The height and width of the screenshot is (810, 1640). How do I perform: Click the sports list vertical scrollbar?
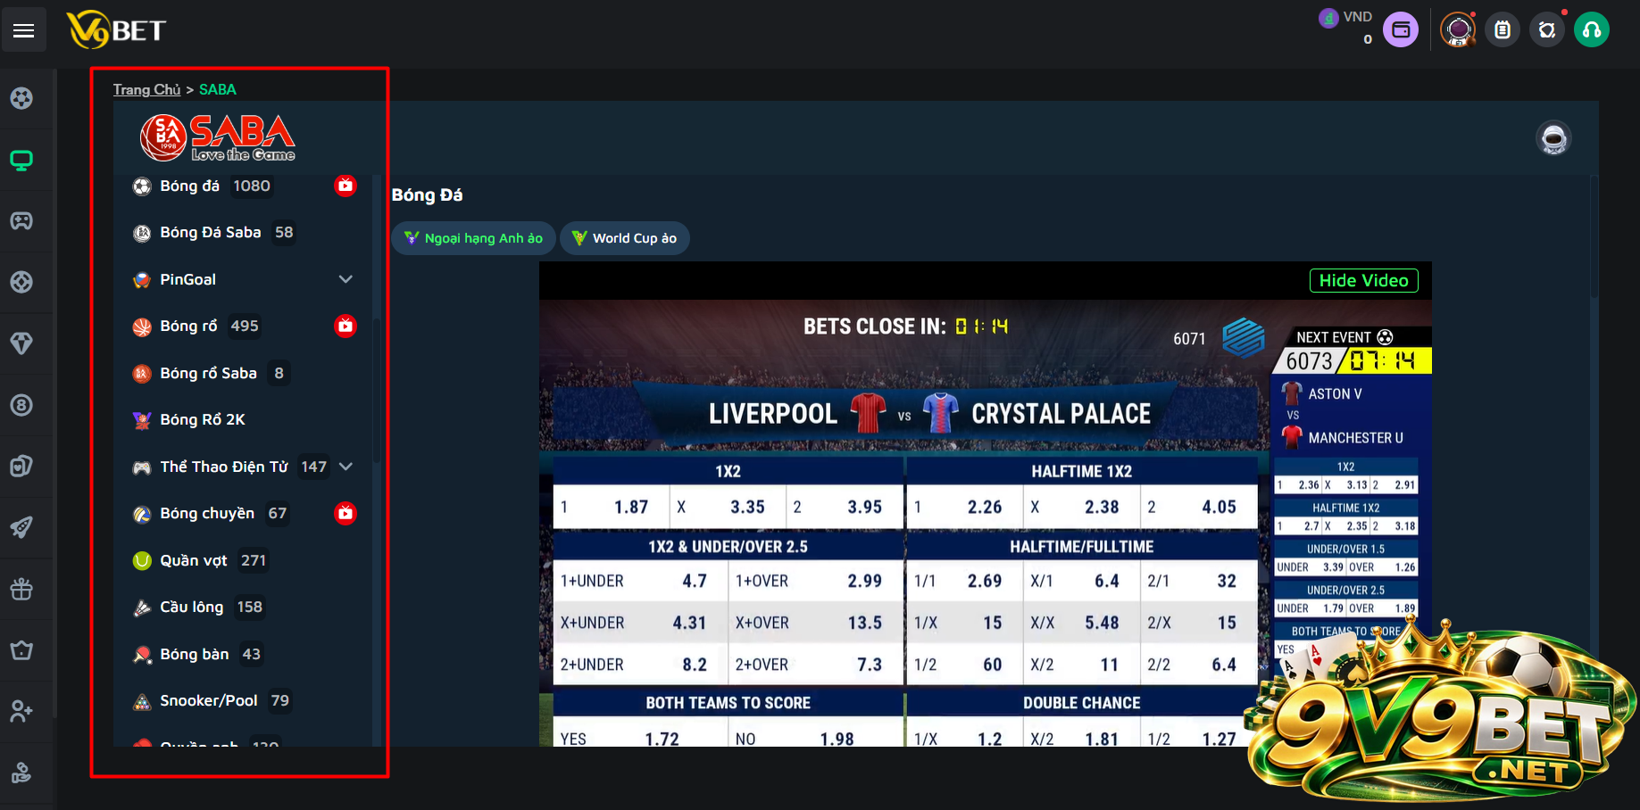coord(377,391)
